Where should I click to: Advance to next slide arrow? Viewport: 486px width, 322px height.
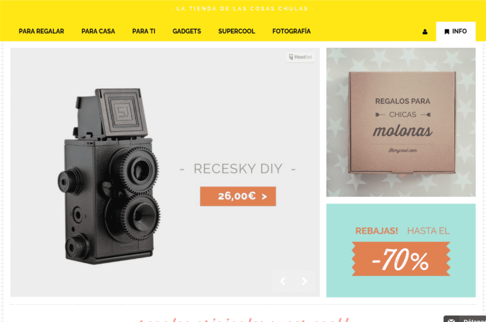[x=304, y=281]
